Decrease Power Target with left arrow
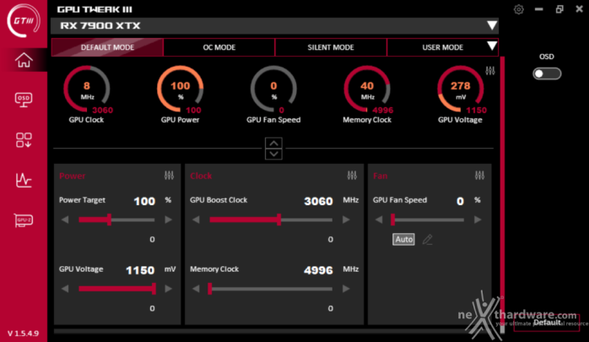Screen dimensions: 589x342 click(65, 220)
